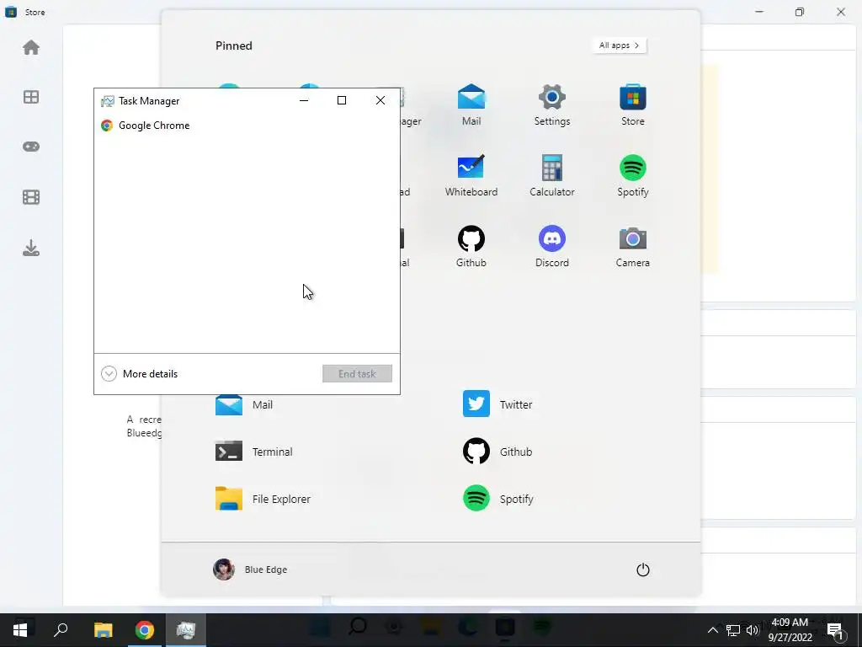This screenshot has height=647, width=862.
Task: Click the Windows Start button on taskbar
Action: 20,630
